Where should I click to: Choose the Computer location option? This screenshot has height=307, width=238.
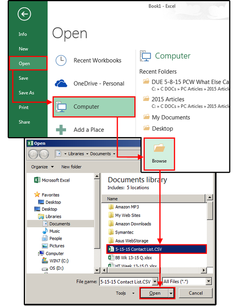pos(94,107)
